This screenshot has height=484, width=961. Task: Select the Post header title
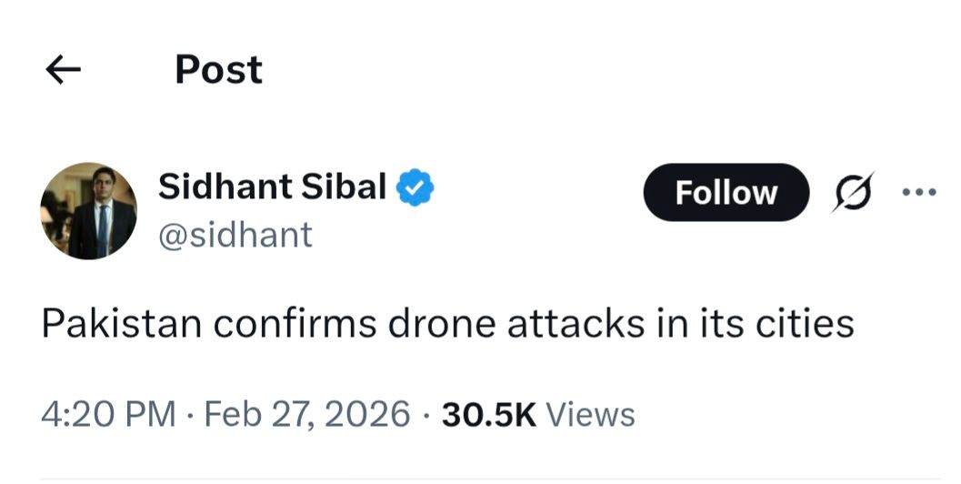(218, 70)
